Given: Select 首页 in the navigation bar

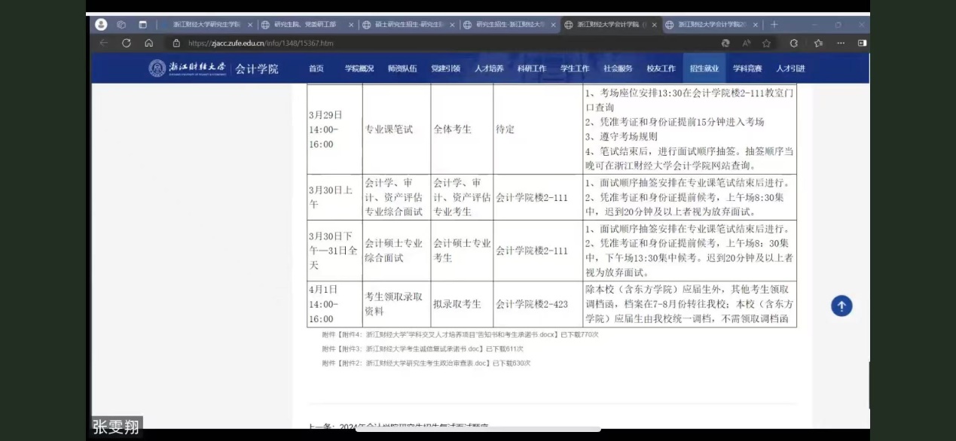Looking at the screenshot, I should pos(316,68).
